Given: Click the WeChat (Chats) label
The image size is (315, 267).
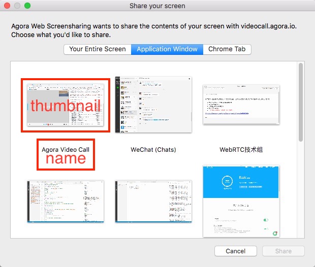Looking at the screenshot, I should (x=153, y=150).
